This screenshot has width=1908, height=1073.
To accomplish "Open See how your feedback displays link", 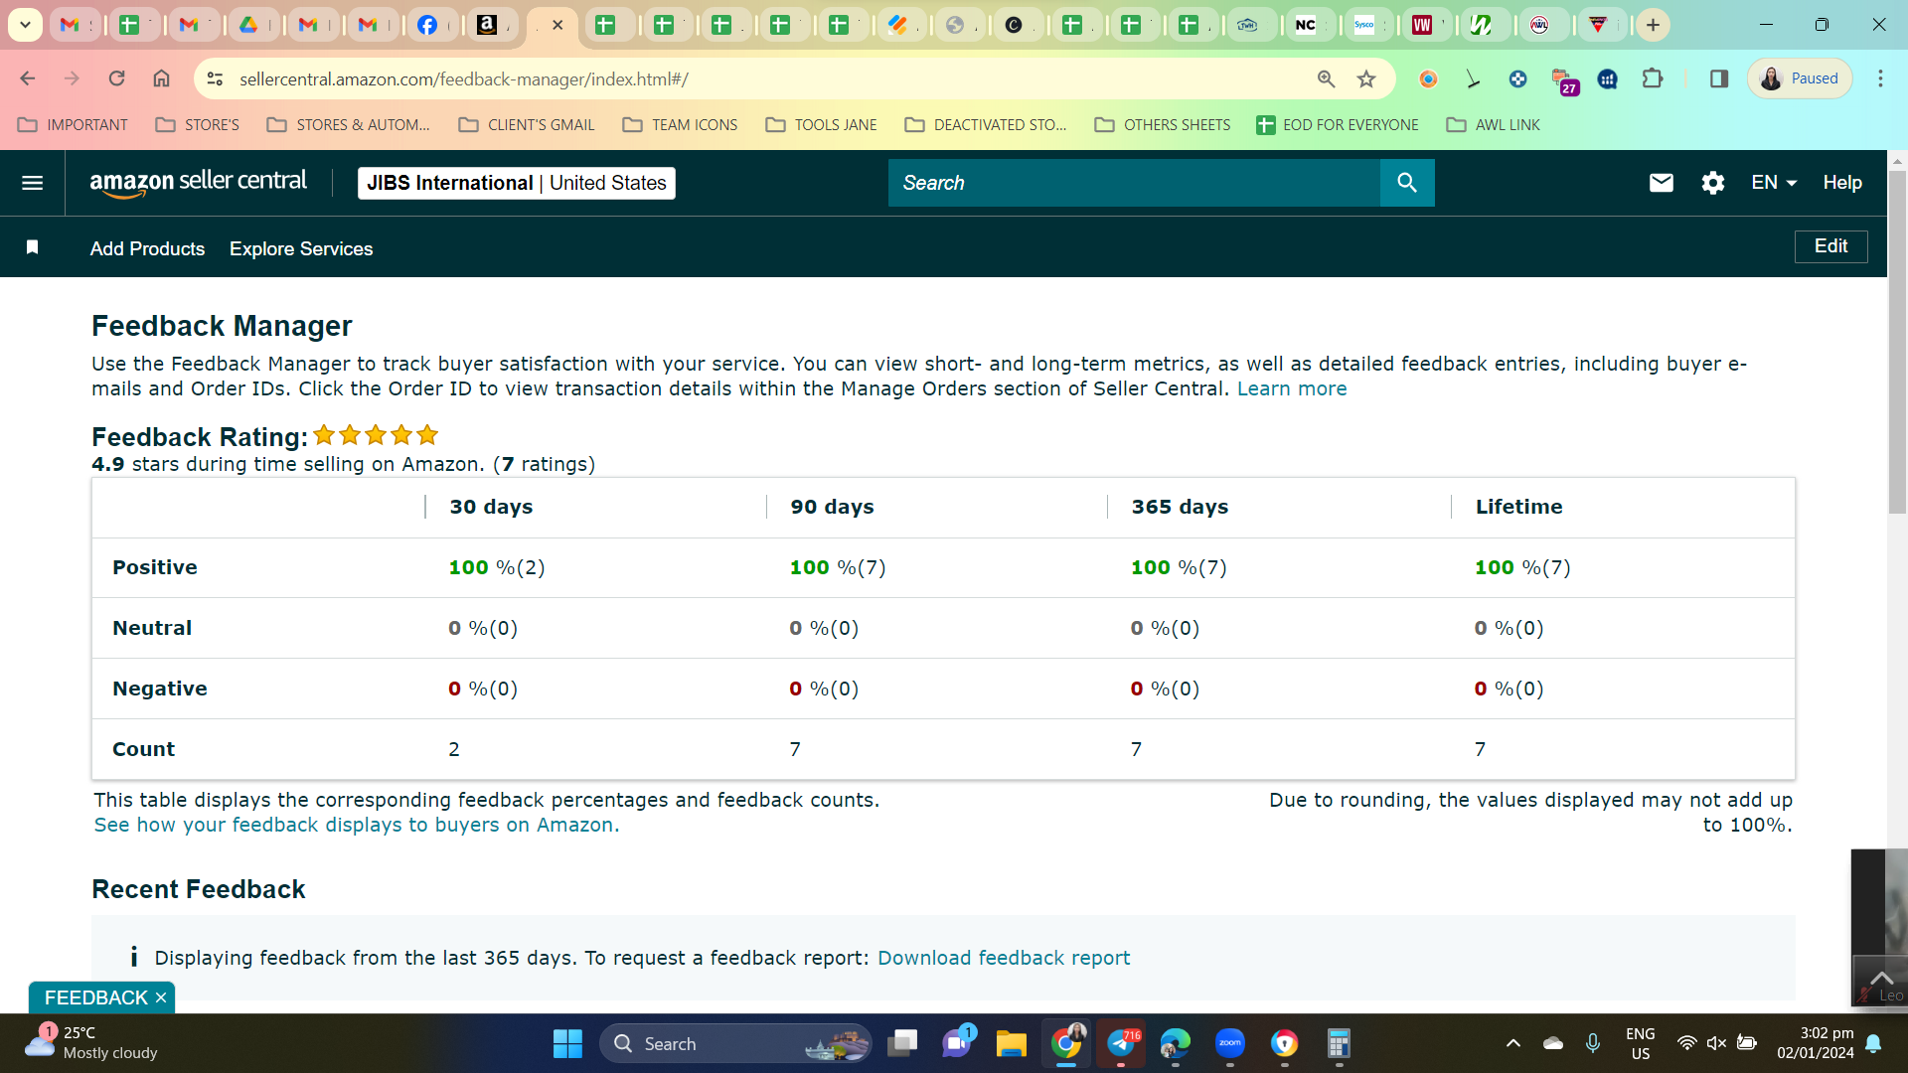I will coord(356,825).
